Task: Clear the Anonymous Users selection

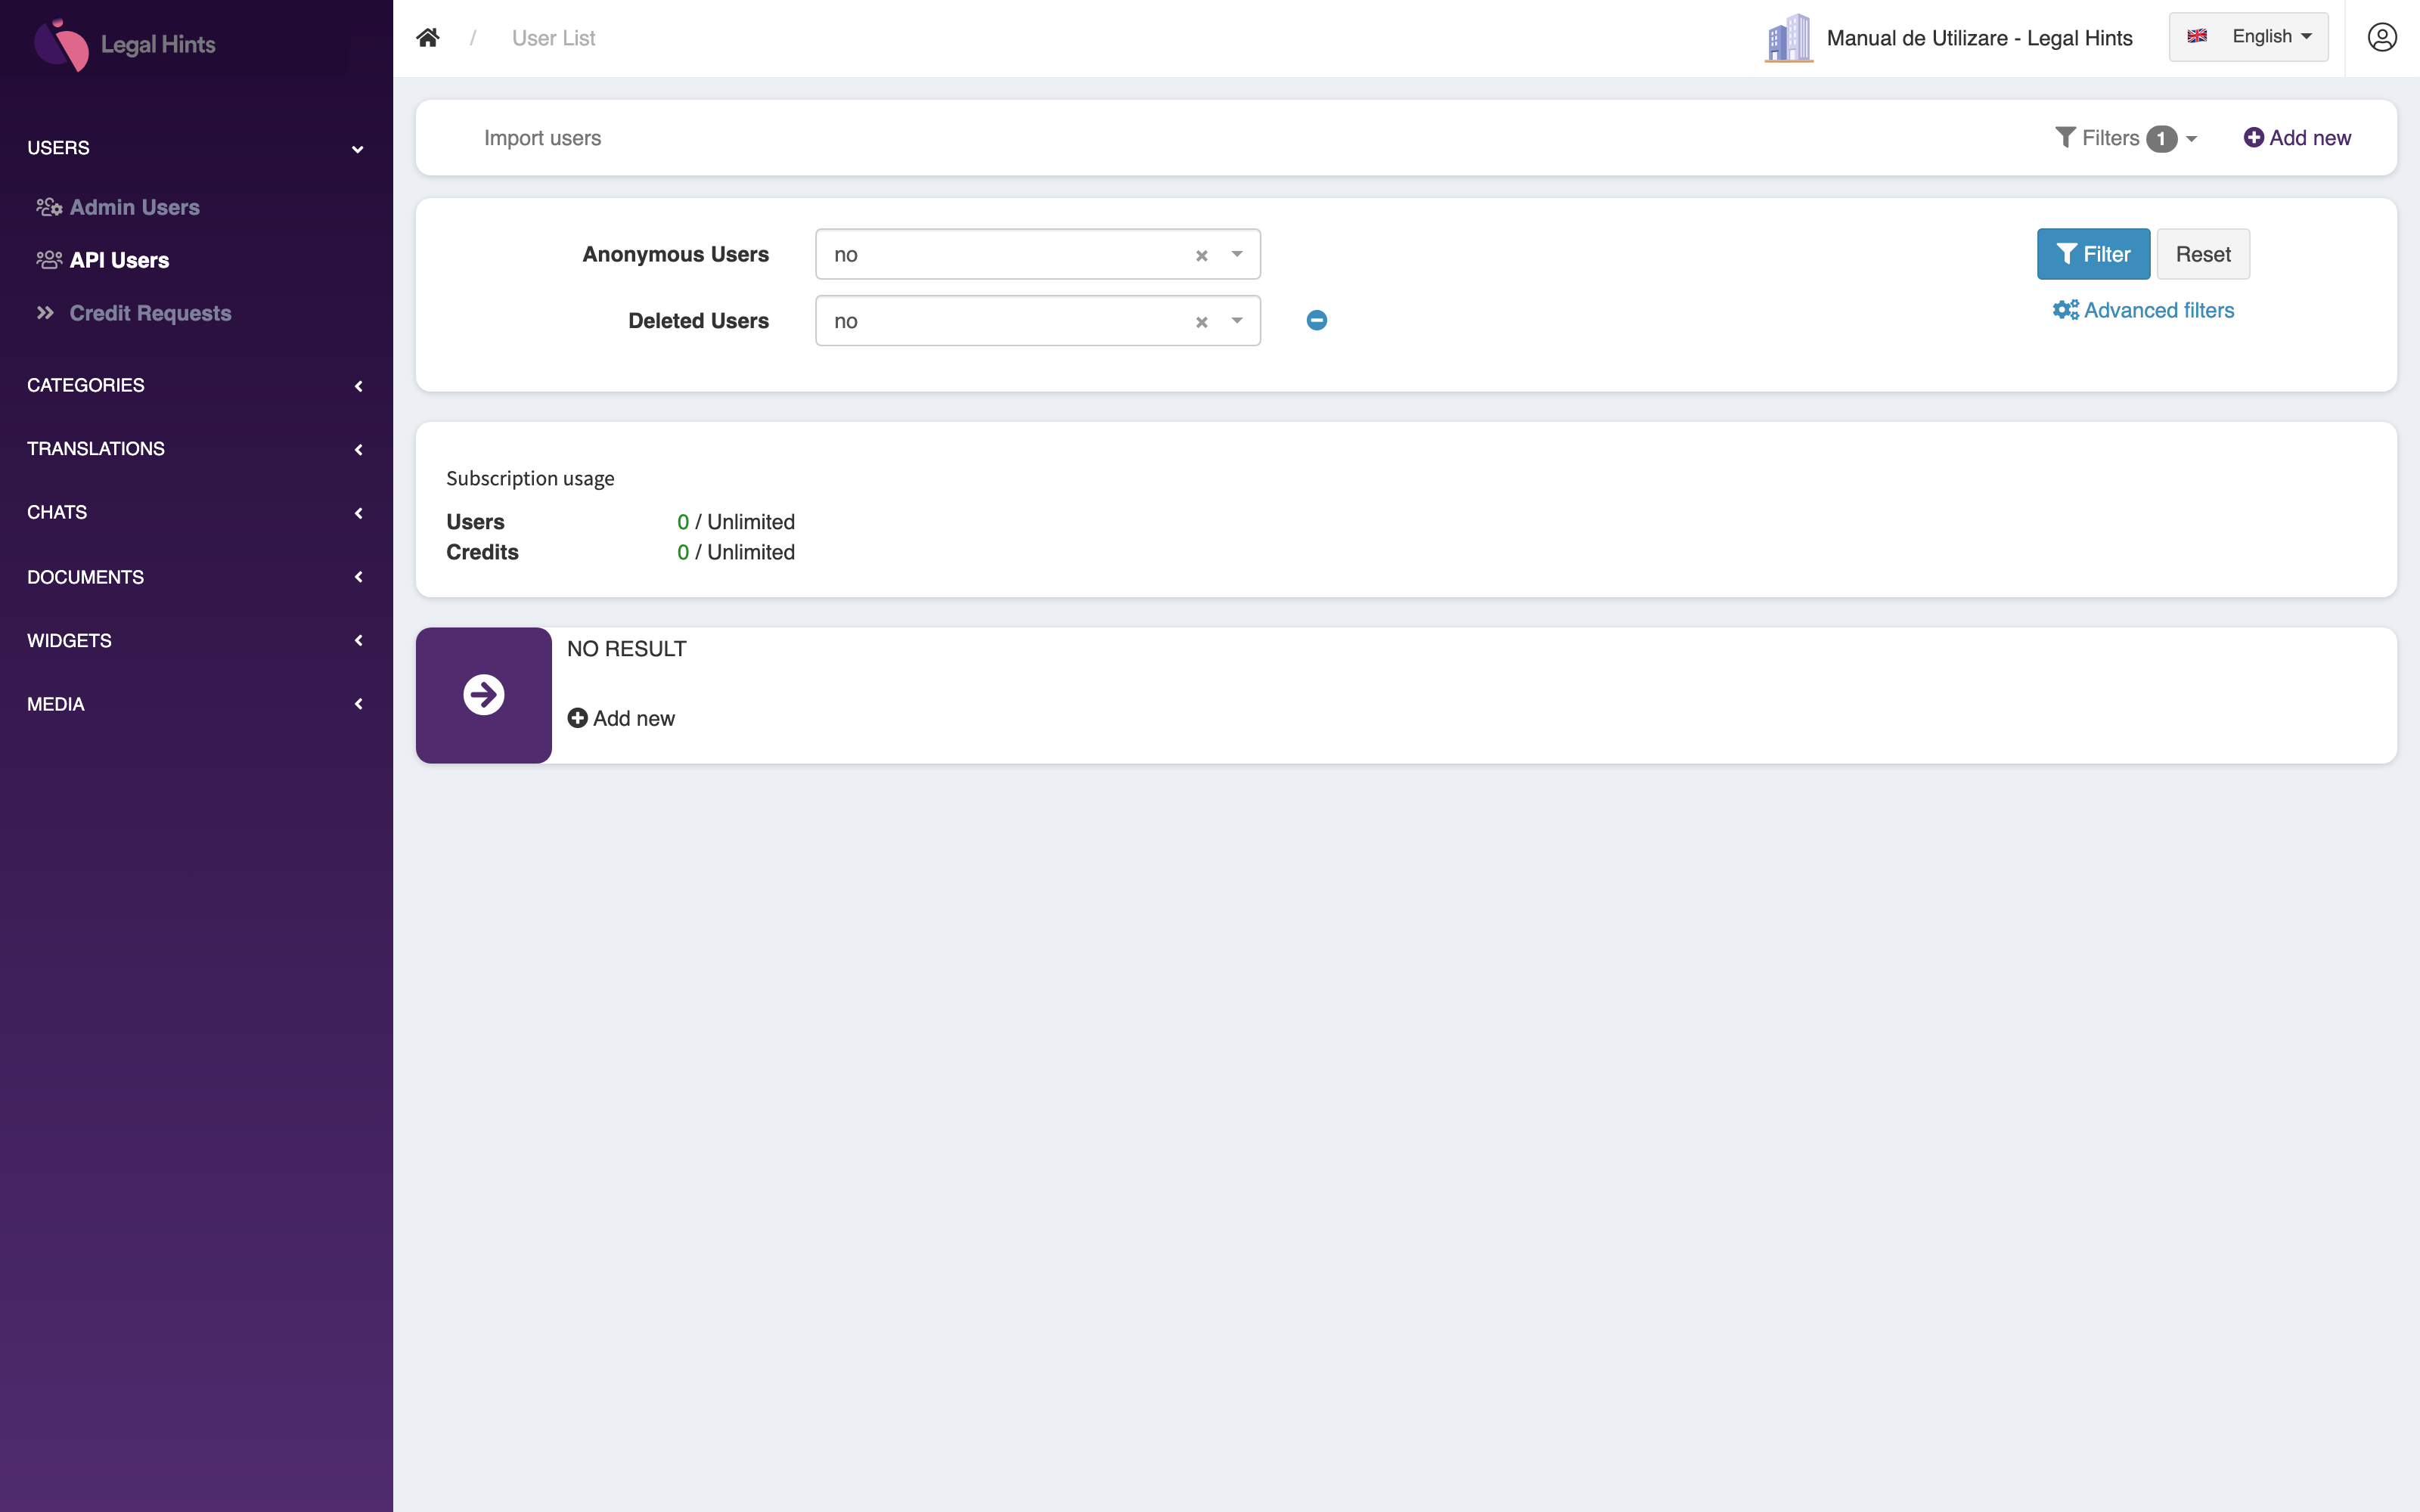Action: coord(1202,255)
